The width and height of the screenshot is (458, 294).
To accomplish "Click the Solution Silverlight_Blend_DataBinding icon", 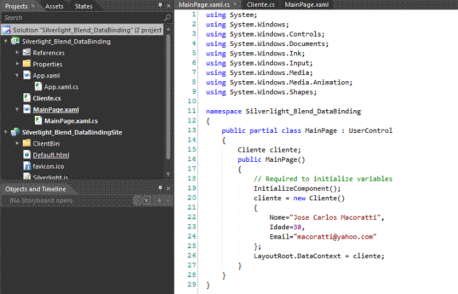I will [6, 30].
